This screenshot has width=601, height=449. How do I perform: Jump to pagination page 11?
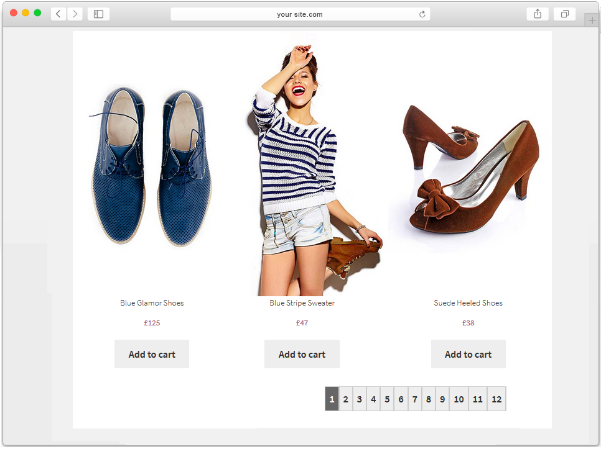(478, 399)
